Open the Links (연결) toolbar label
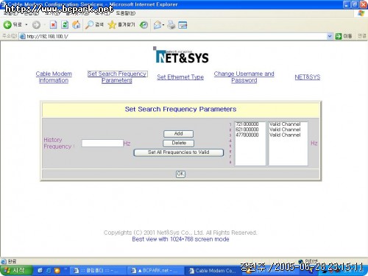The height and width of the screenshot is (276, 368). point(362,36)
